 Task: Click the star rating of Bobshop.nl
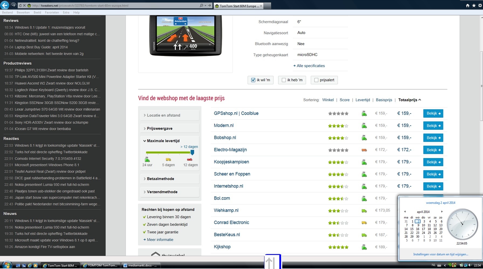pyautogui.click(x=338, y=138)
